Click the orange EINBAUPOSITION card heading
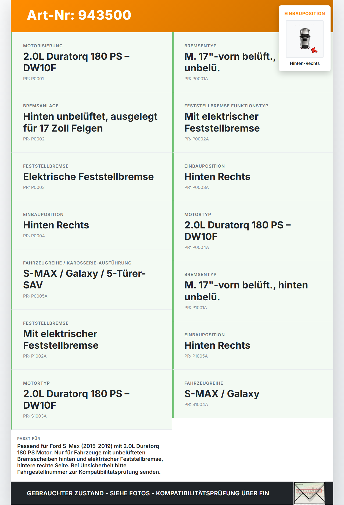The height and width of the screenshot is (505, 344). coord(305,13)
